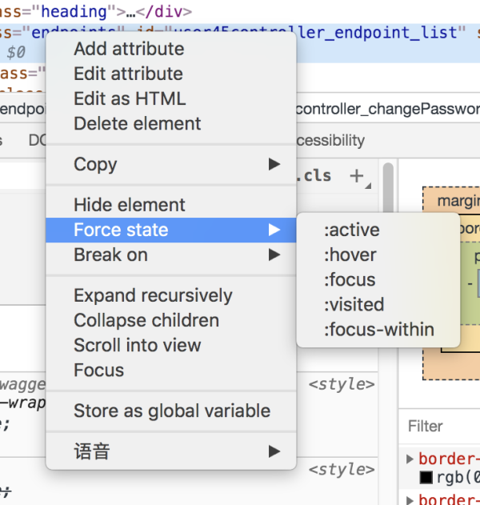The height and width of the screenshot is (505, 480).
Task: Click the Styles pane scrollbar
Action: tap(389, 187)
